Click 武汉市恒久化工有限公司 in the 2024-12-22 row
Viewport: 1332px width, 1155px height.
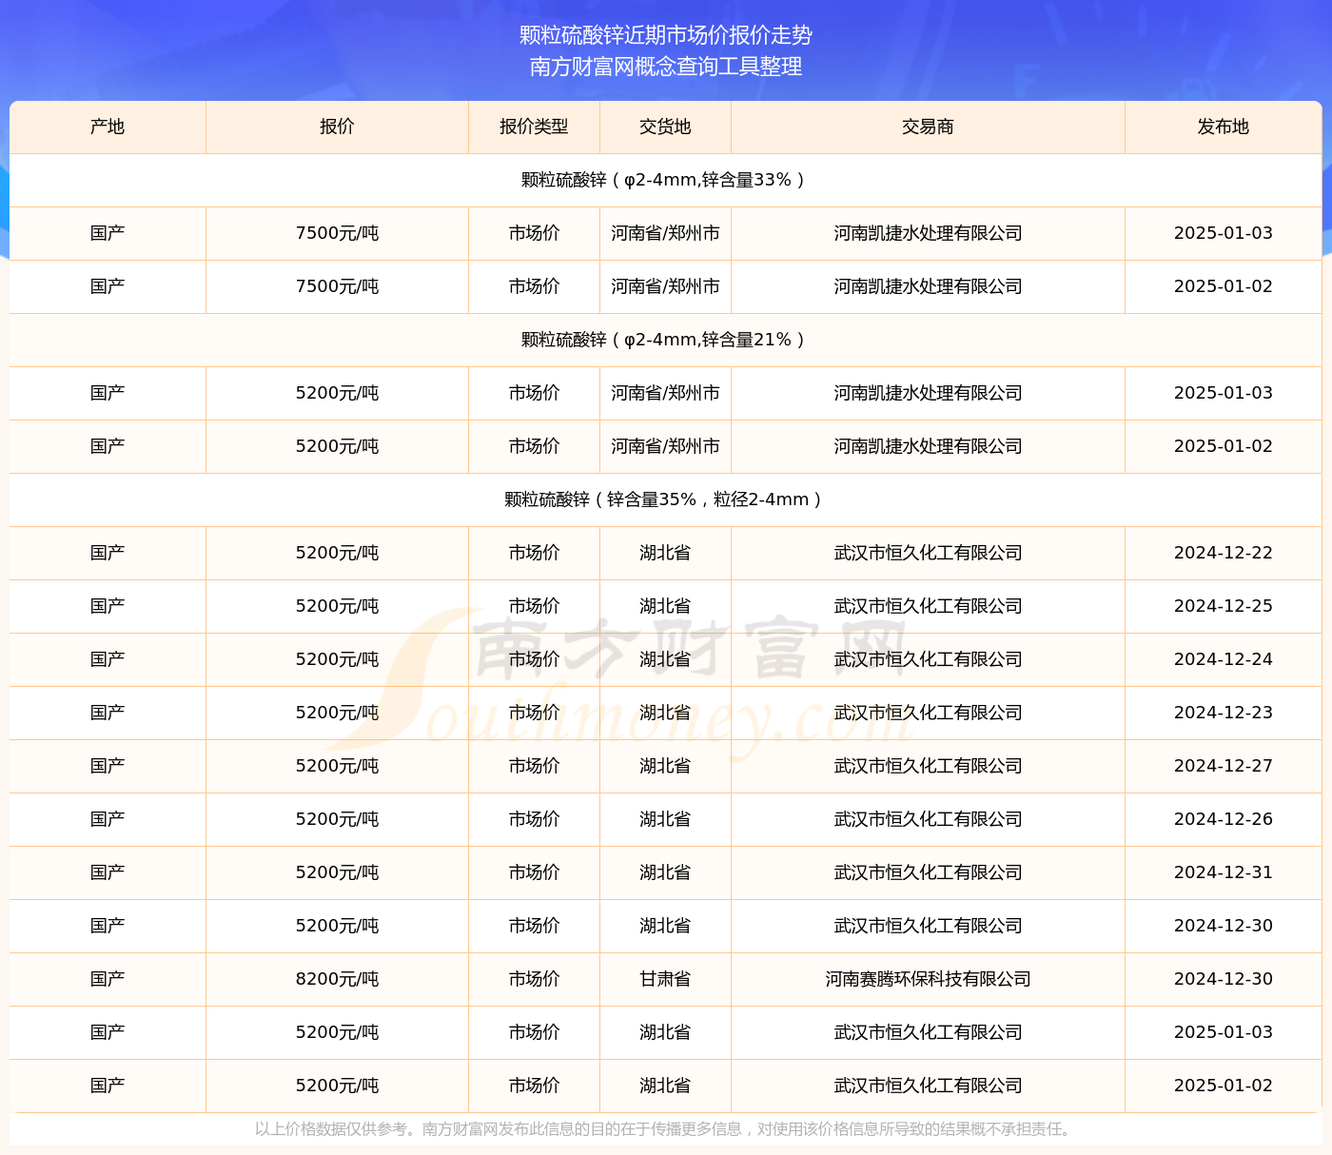(x=928, y=553)
